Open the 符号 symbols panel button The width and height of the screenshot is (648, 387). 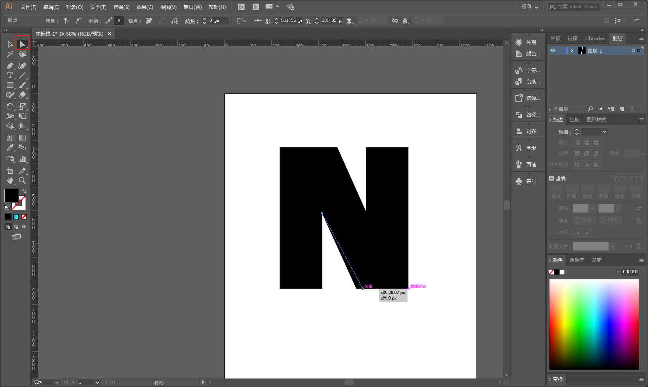click(527, 181)
